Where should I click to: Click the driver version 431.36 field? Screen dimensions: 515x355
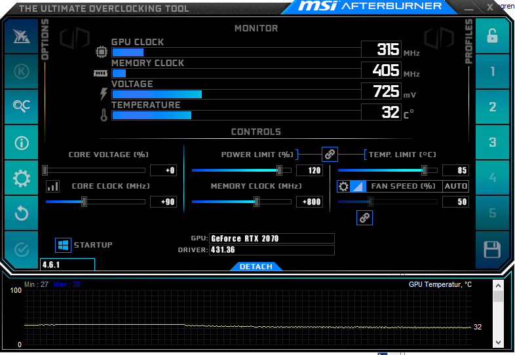272,250
